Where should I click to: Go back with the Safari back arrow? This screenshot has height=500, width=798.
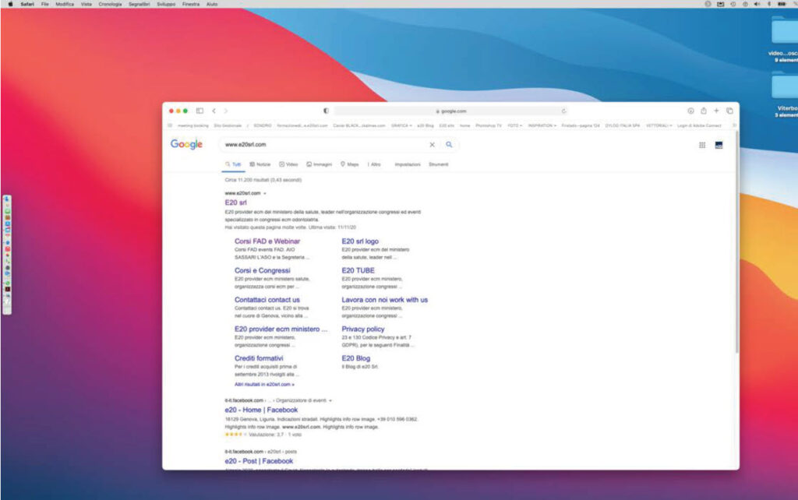click(214, 111)
